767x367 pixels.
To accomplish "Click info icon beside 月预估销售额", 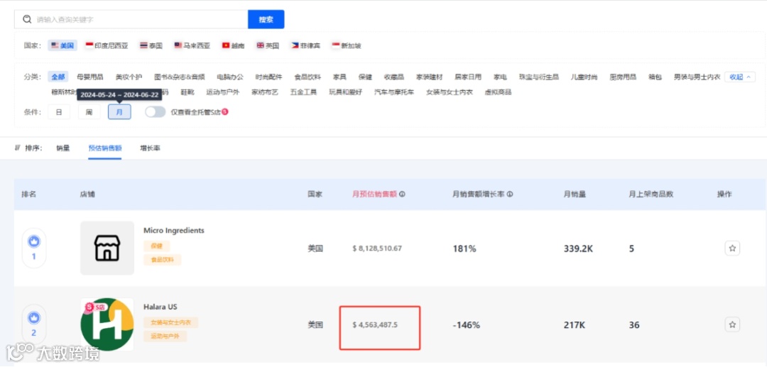I will (x=402, y=194).
